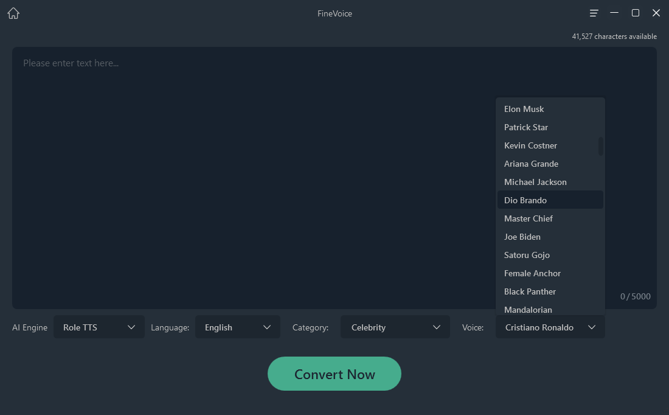Select Joe Biden voice option

point(550,237)
